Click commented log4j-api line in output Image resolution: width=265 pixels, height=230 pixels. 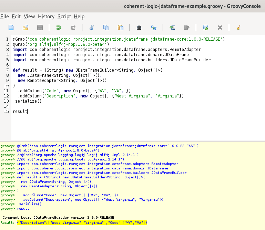71,159
